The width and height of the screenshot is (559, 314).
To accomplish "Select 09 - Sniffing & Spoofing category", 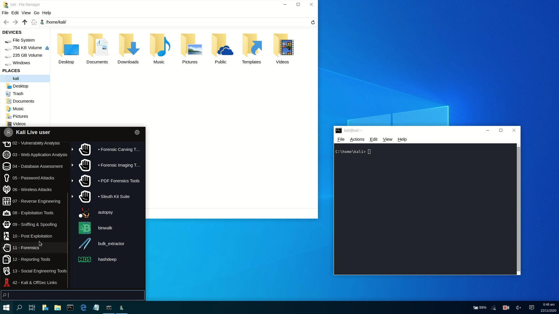I will point(35,224).
